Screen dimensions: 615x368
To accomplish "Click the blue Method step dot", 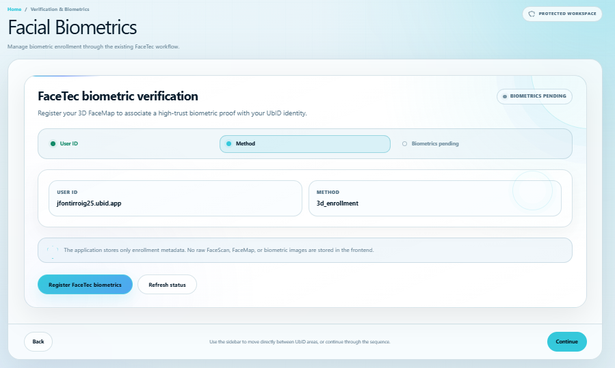I will pyautogui.click(x=228, y=143).
